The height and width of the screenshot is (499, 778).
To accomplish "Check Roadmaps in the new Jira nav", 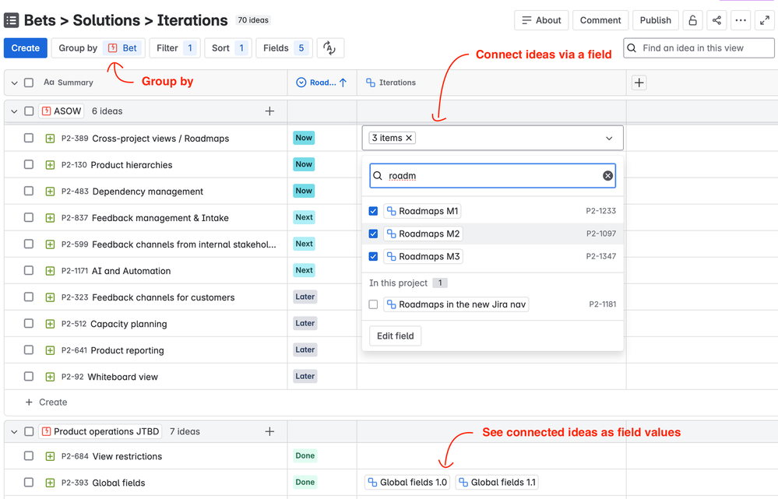I will (x=373, y=304).
